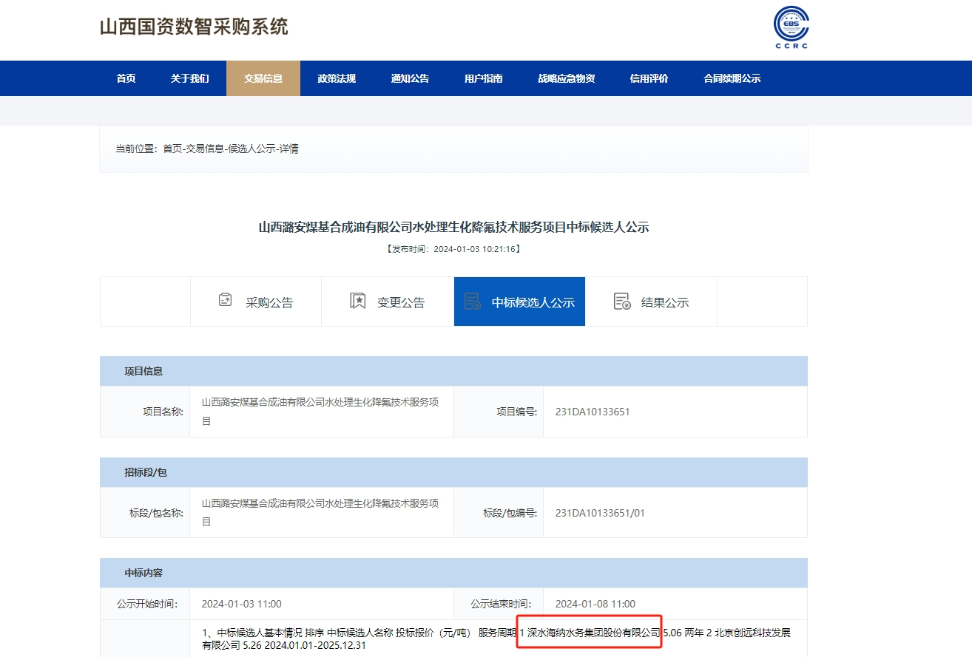Open the 政策法规 menu item
Viewport: 972px width, 657px height.
[x=336, y=78]
